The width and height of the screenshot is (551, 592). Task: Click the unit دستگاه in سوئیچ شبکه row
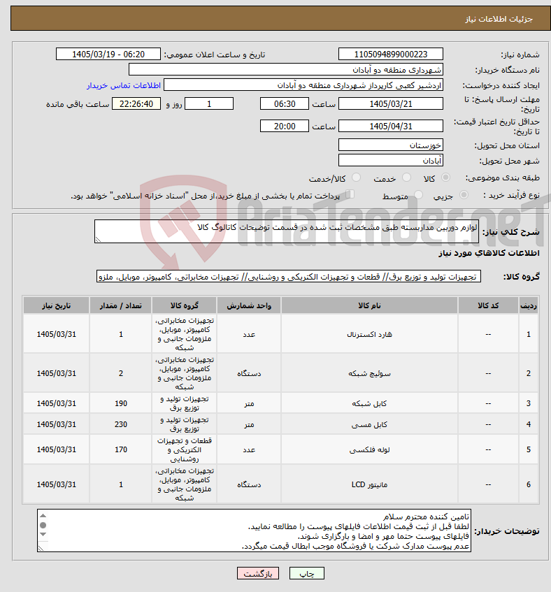click(x=249, y=373)
